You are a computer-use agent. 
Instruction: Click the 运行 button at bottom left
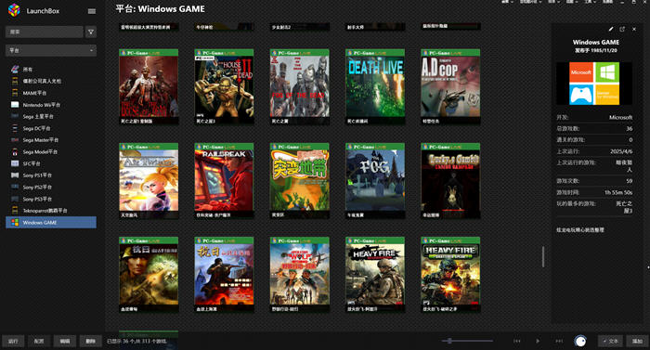(x=13, y=341)
